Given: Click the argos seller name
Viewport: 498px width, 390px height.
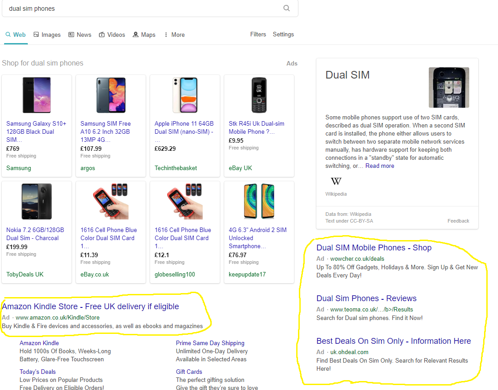Looking at the screenshot, I should coord(88,168).
